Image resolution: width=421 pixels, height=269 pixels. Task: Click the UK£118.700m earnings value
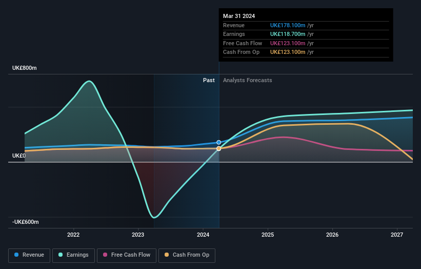pyautogui.click(x=288, y=34)
